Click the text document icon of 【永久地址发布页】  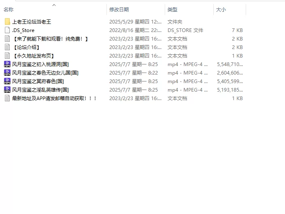pos(7,56)
